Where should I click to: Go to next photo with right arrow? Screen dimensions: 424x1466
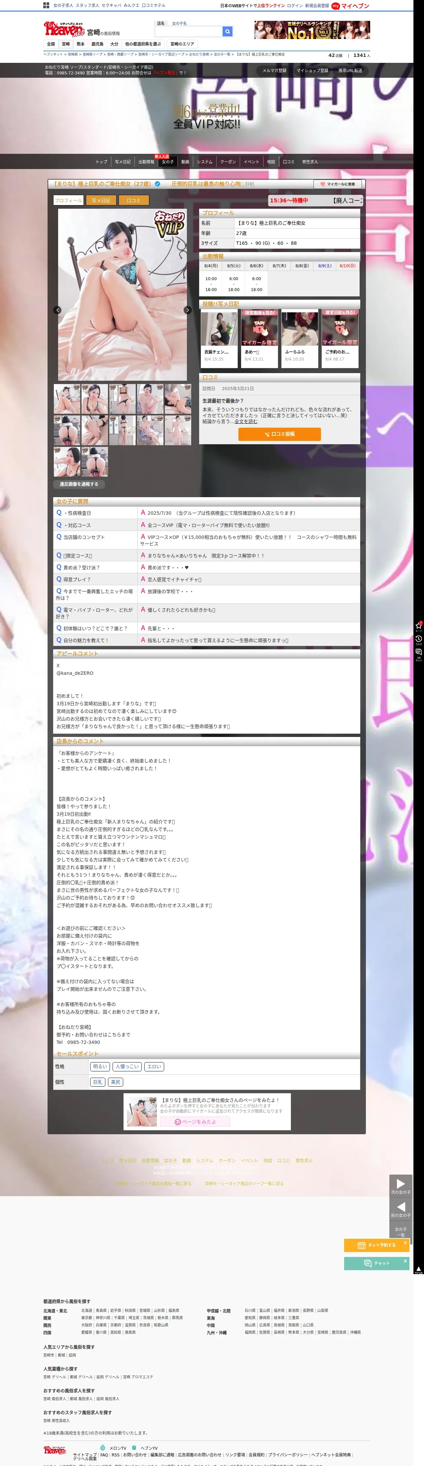tap(188, 310)
